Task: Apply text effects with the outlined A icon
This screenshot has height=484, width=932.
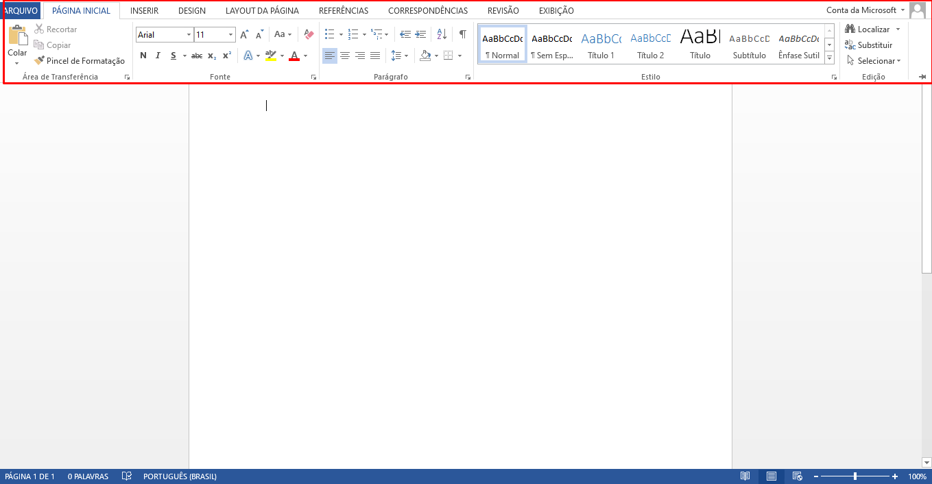Action: (248, 56)
